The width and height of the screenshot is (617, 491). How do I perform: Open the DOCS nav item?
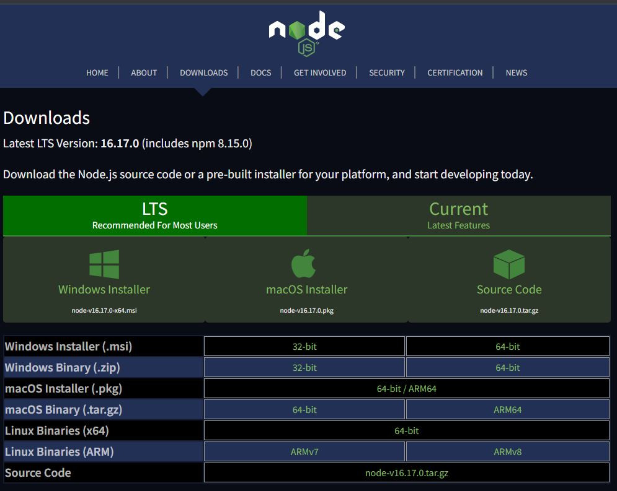[261, 72]
